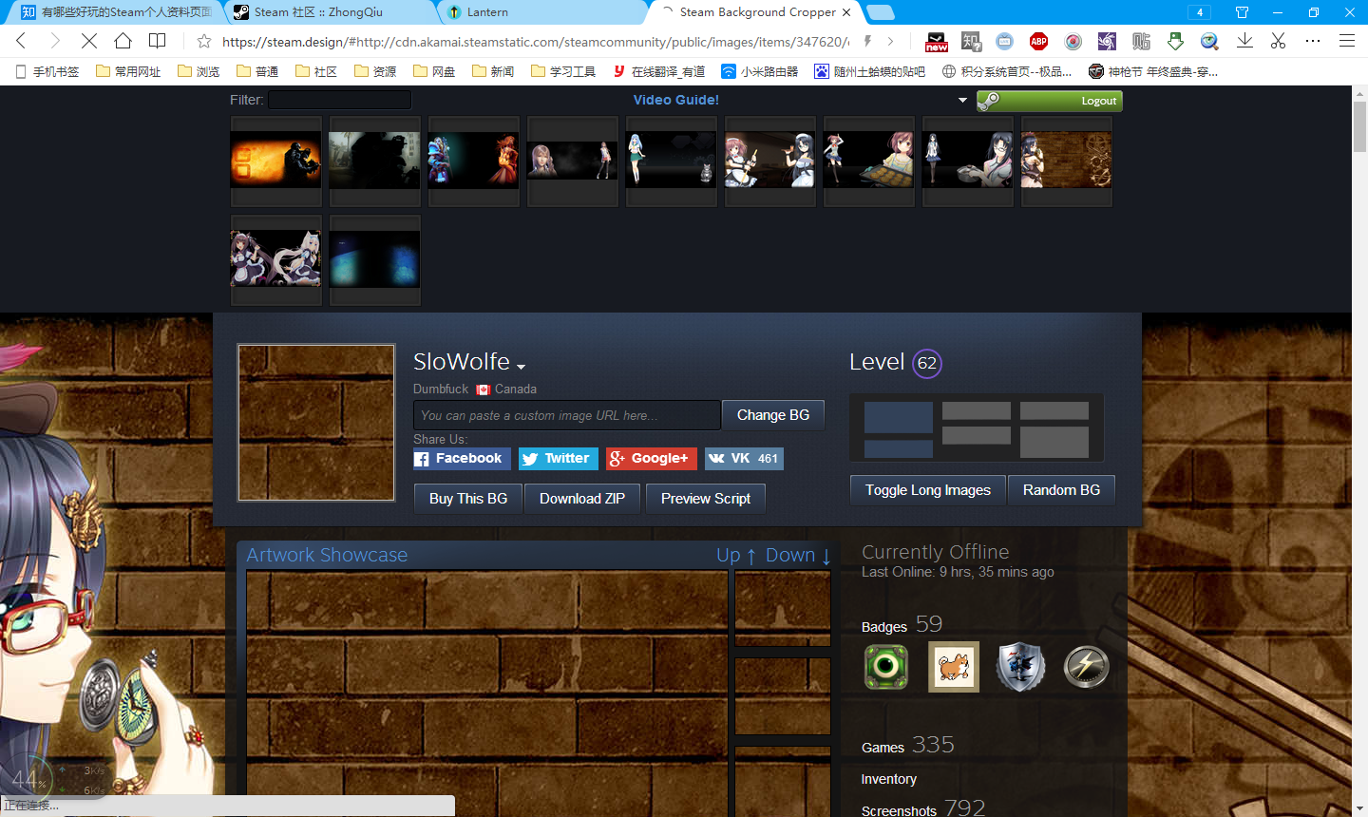
Task: Go back using the browser back arrow
Action: pyautogui.click(x=21, y=41)
